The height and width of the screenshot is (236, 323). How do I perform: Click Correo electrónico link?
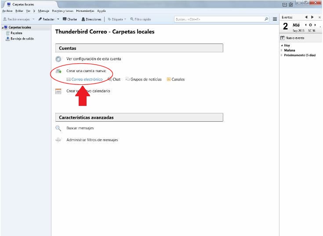coord(87,79)
